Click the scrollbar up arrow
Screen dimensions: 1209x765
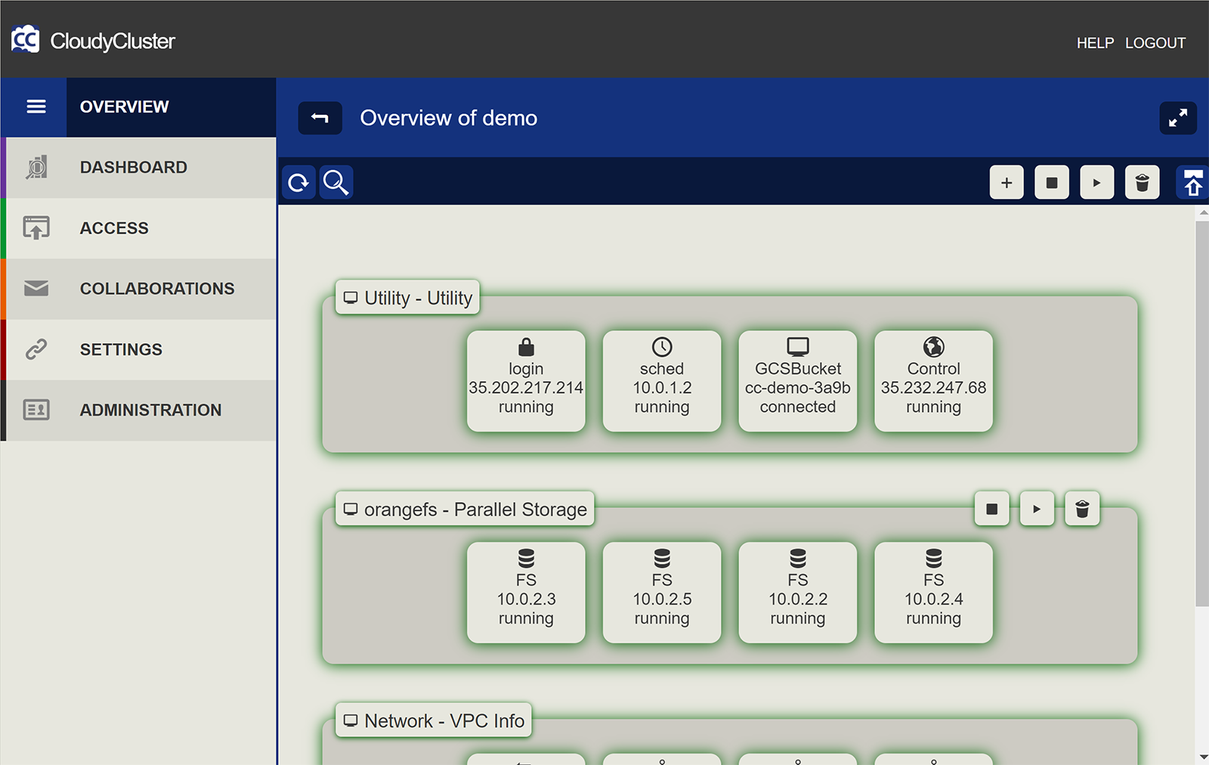1203,214
